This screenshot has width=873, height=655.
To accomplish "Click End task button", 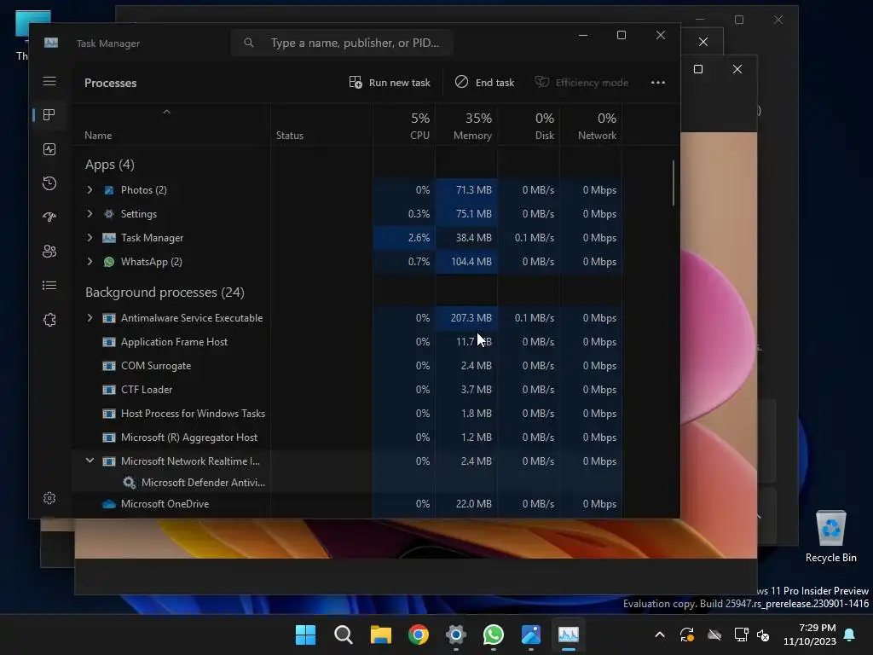I will (484, 83).
